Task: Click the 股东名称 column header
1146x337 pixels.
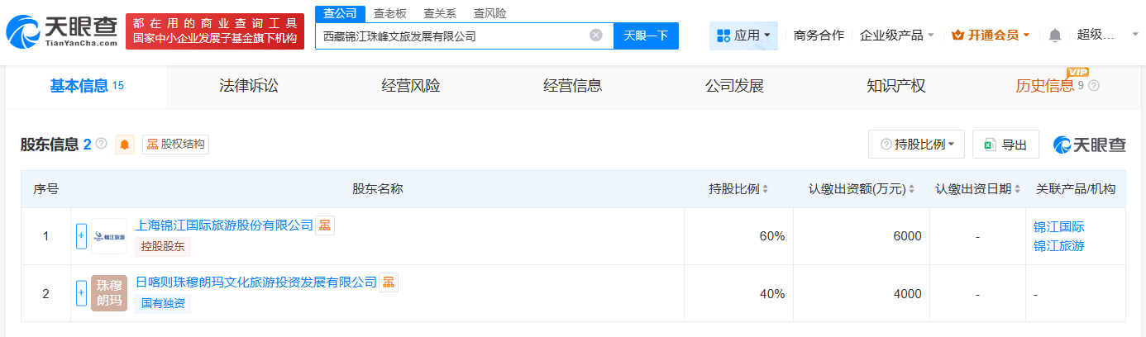Action: coord(377,189)
